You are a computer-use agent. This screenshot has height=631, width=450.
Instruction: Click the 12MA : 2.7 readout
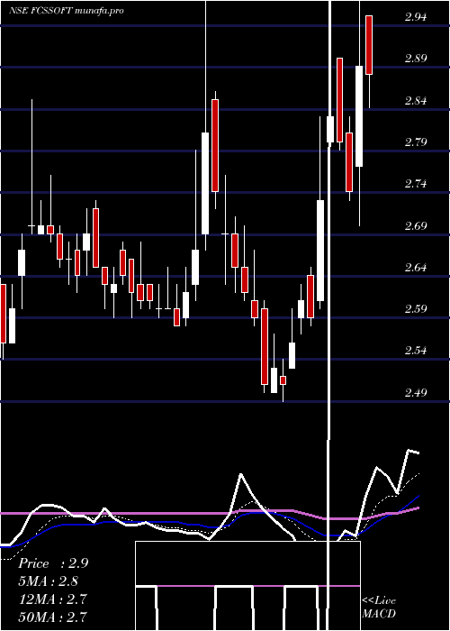pyautogui.click(x=53, y=599)
